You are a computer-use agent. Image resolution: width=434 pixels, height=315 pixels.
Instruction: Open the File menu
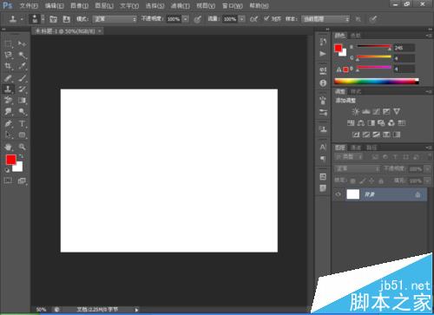(x=29, y=5)
